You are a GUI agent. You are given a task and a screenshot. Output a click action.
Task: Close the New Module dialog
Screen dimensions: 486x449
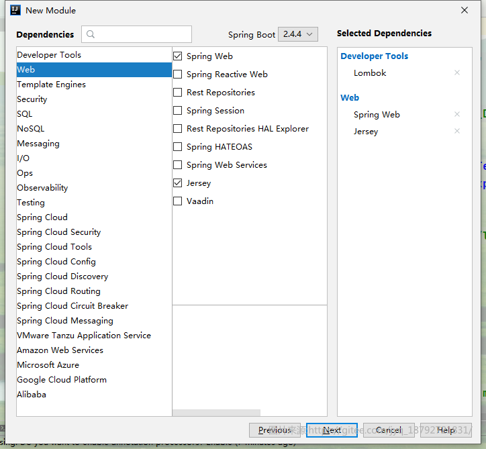point(464,10)
